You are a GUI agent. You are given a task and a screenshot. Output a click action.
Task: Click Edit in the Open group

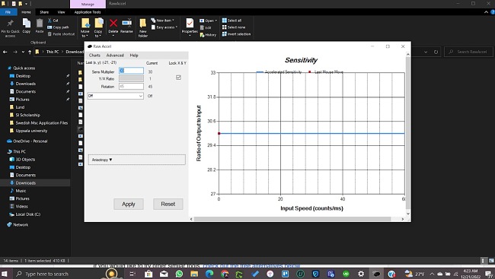pos(206,27)
